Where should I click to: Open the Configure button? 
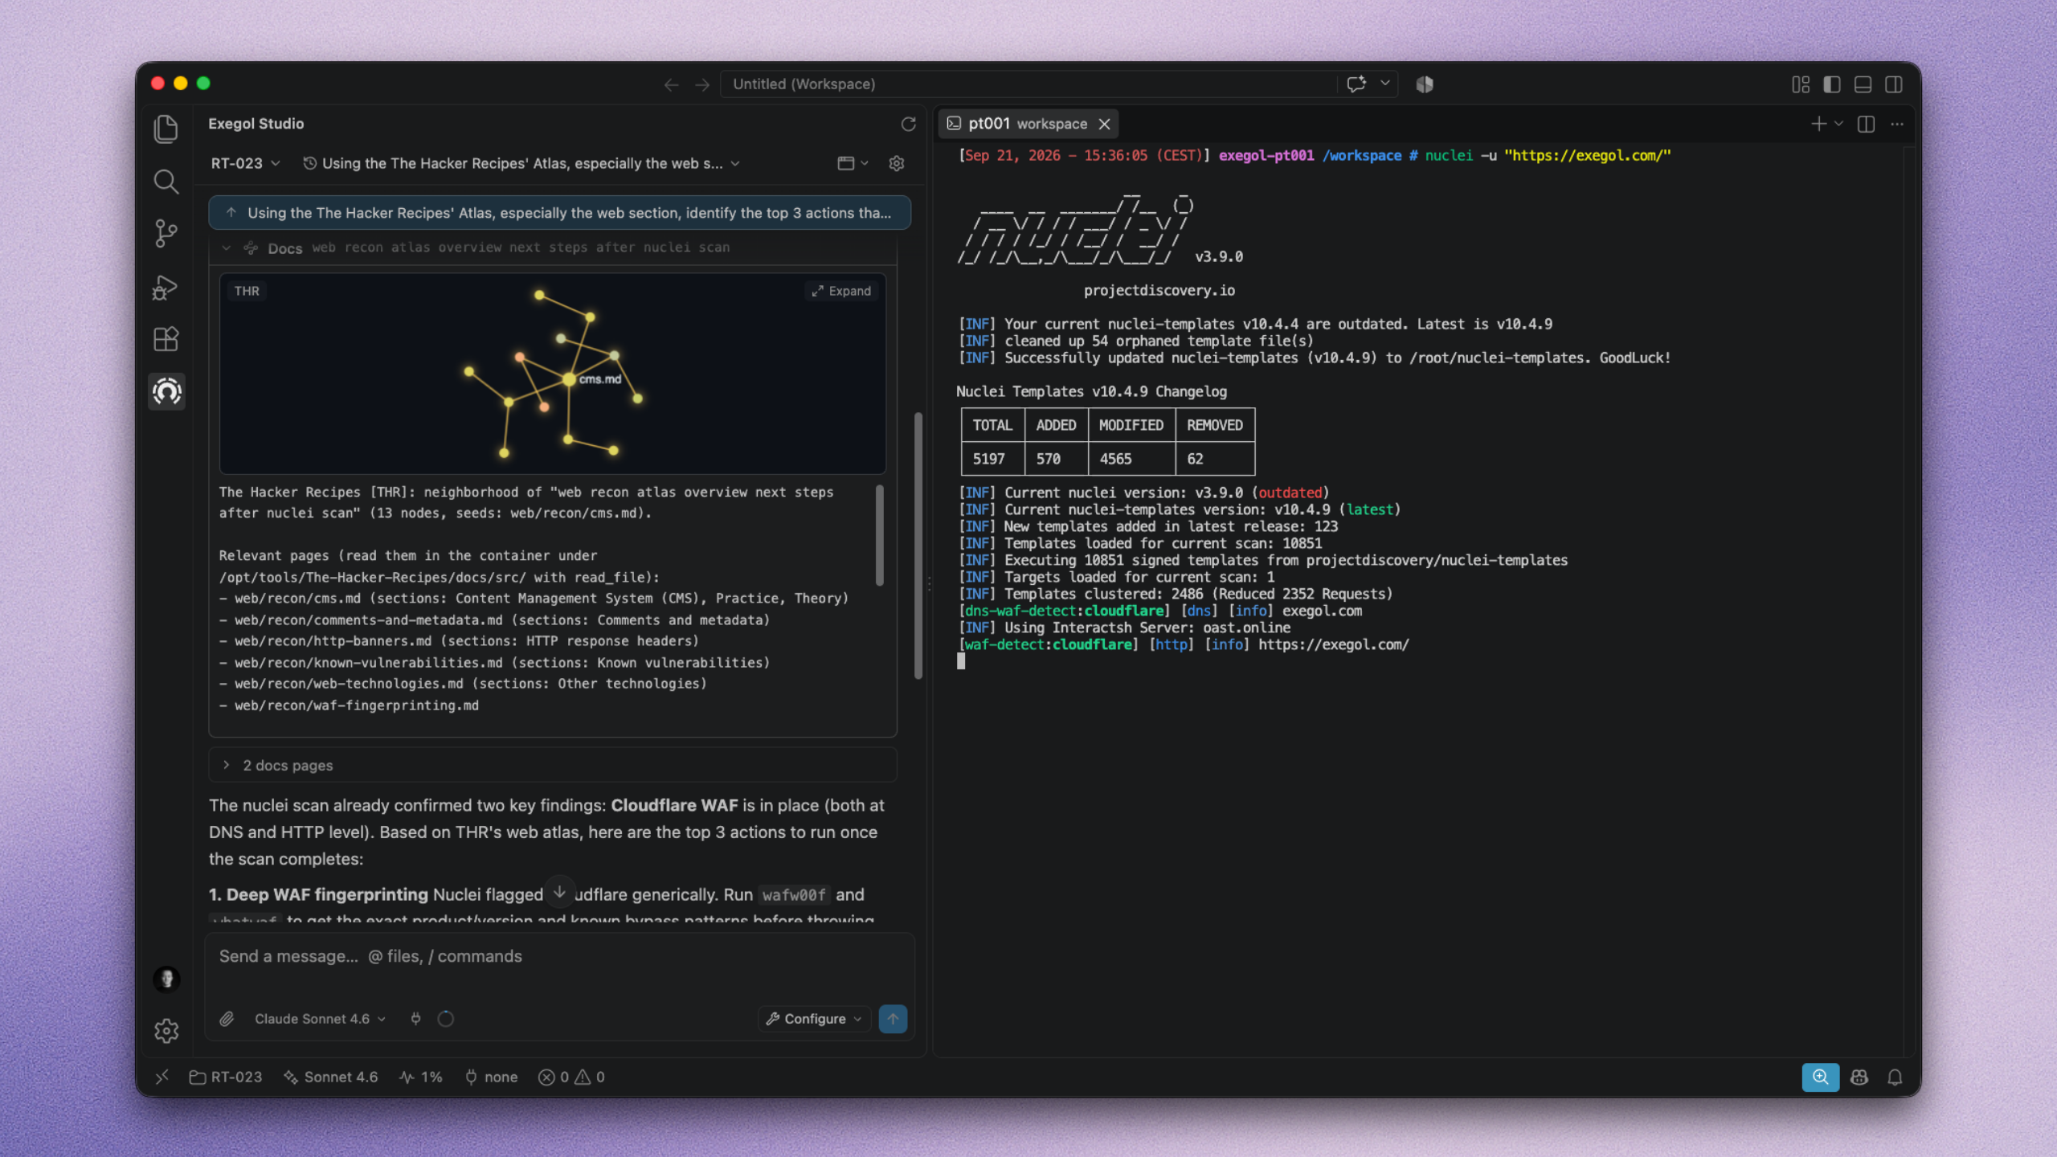tap(814, 1019)
